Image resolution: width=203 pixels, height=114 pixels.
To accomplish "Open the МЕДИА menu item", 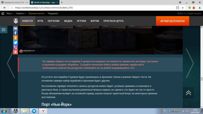I will (x=68, y=21).
